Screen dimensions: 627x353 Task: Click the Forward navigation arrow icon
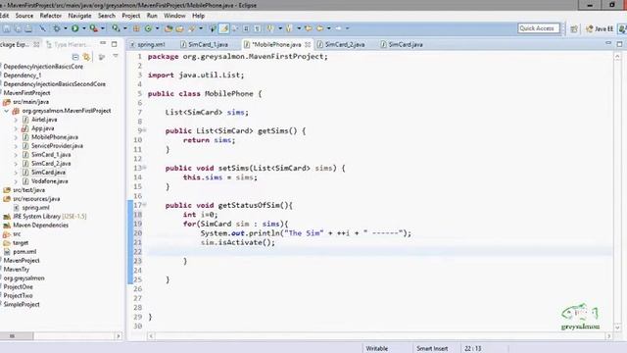click(338, 28)
